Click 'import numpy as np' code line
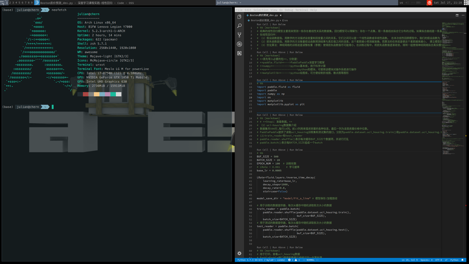Screen dimensions: 469x264 pos(270,94)
